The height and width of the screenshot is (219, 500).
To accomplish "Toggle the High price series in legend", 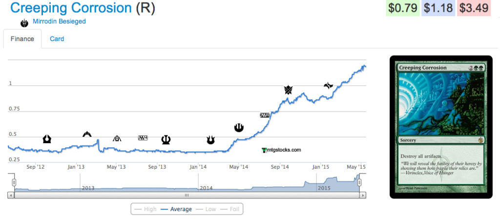I will (146, 209).
